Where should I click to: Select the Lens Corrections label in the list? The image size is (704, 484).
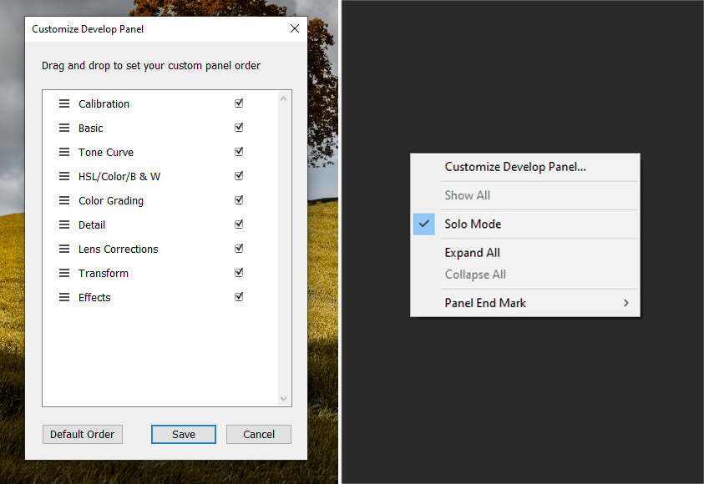pos(118,249)
